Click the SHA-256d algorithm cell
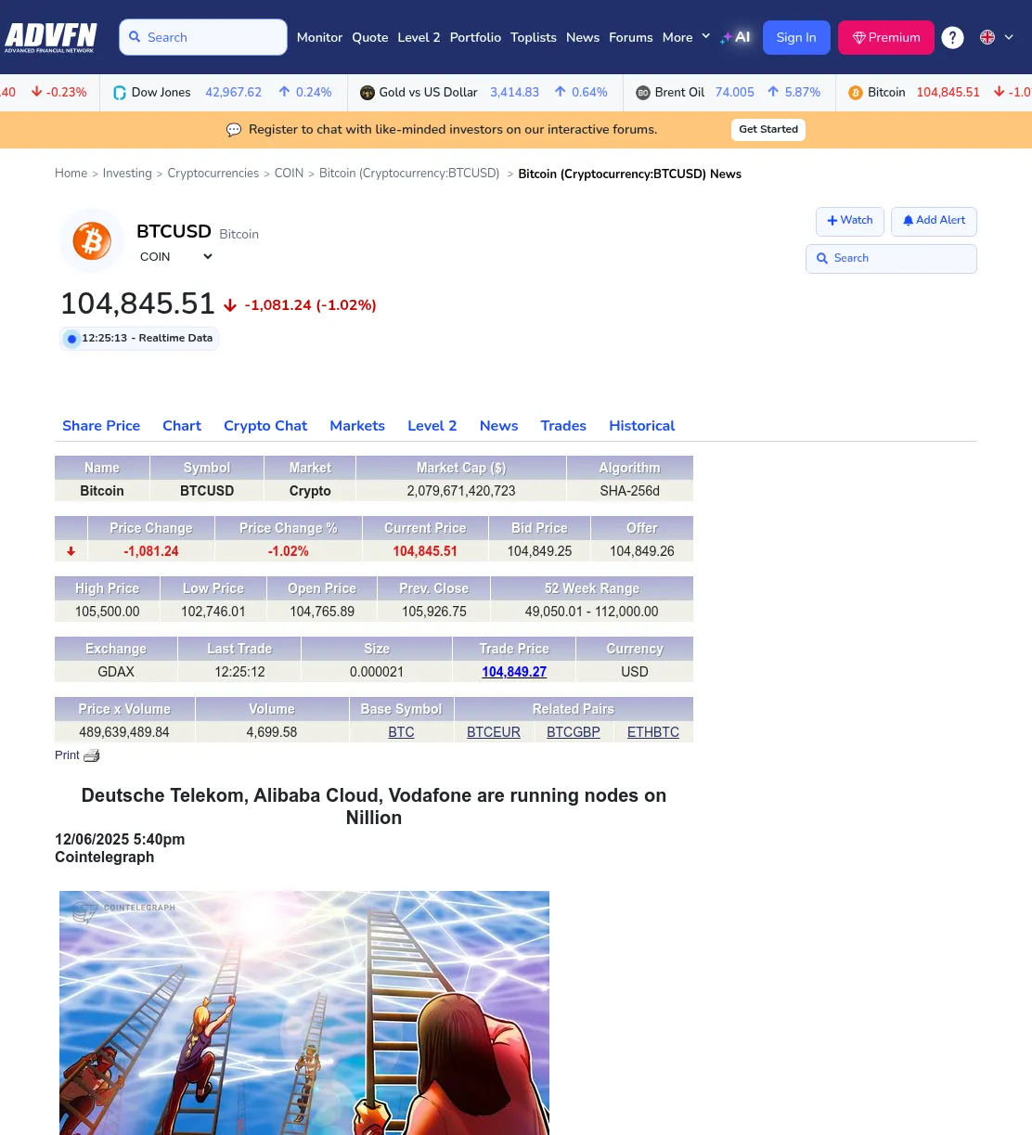This screenshot has width=1032, height=1135. click(x=630, y=491)
